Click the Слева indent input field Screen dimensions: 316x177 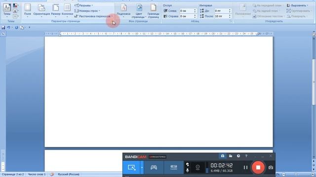pos(186,11)
